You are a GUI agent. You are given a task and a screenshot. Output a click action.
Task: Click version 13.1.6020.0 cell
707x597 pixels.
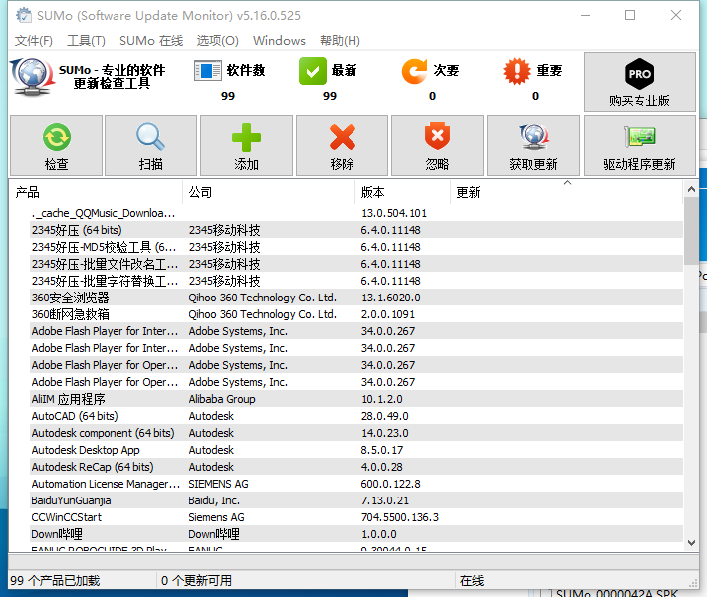(391, 298)
